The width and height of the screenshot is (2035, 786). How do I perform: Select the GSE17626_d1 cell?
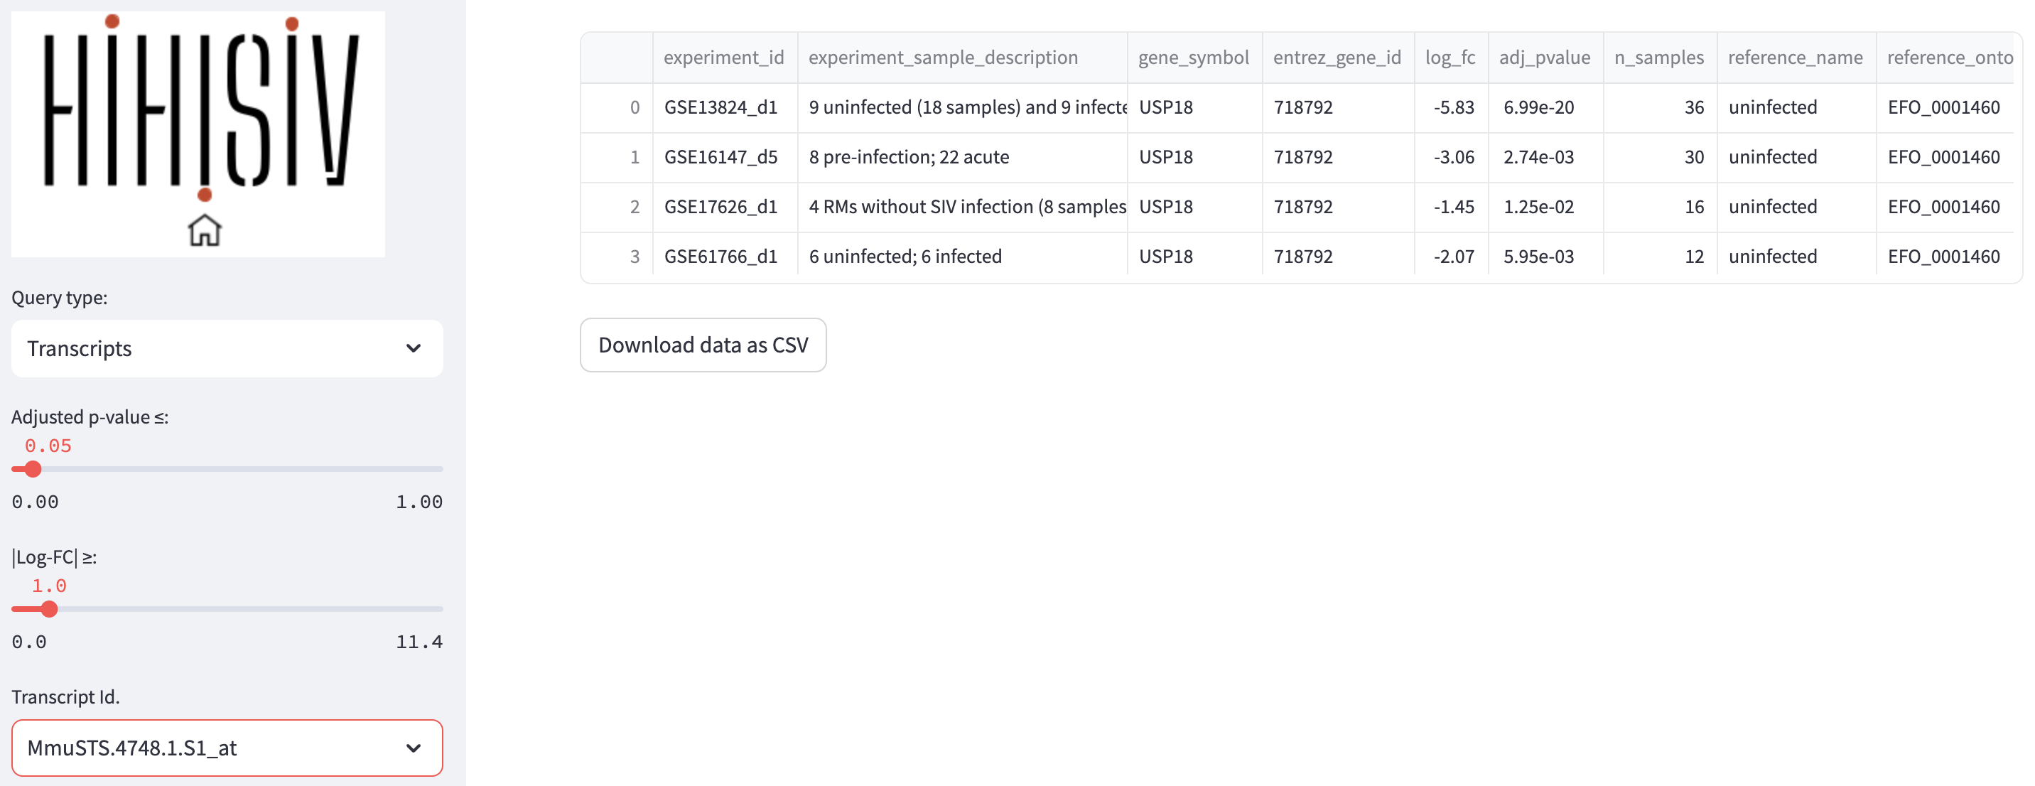725,207
